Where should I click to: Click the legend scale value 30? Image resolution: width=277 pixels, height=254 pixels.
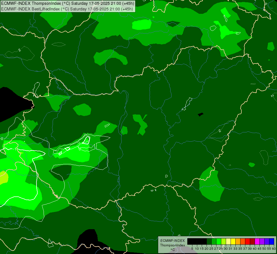(226, 249)
